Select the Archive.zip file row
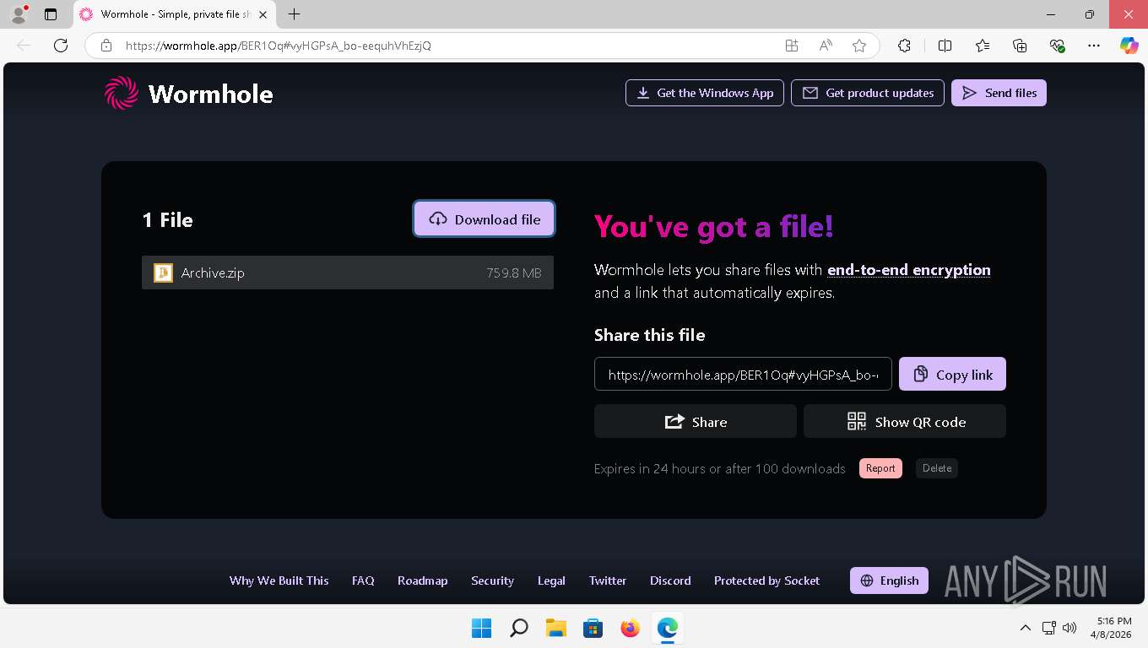The height and width of the screenshot is (648, 1148). click(x=348, y=273)
